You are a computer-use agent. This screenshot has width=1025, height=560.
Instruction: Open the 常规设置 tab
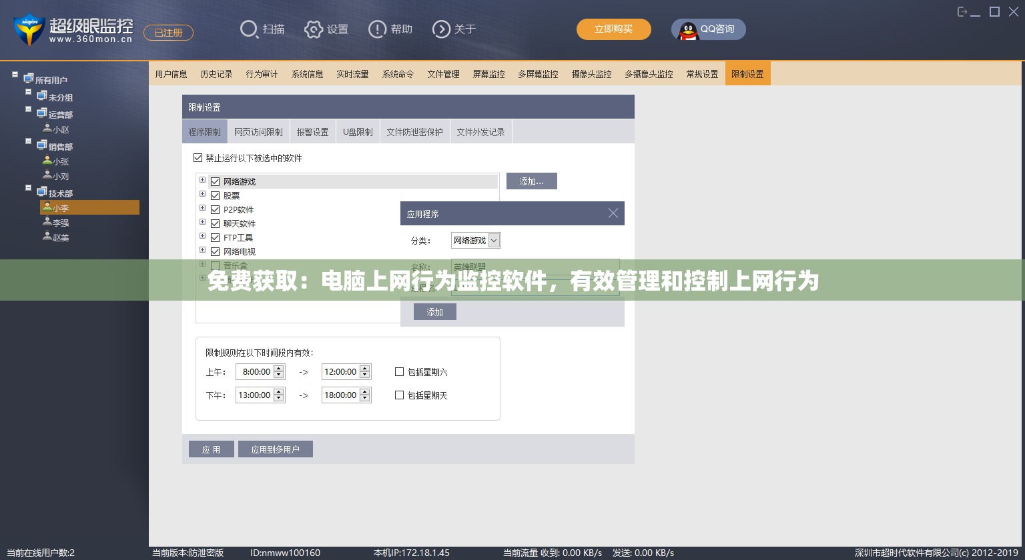(703, 74)
